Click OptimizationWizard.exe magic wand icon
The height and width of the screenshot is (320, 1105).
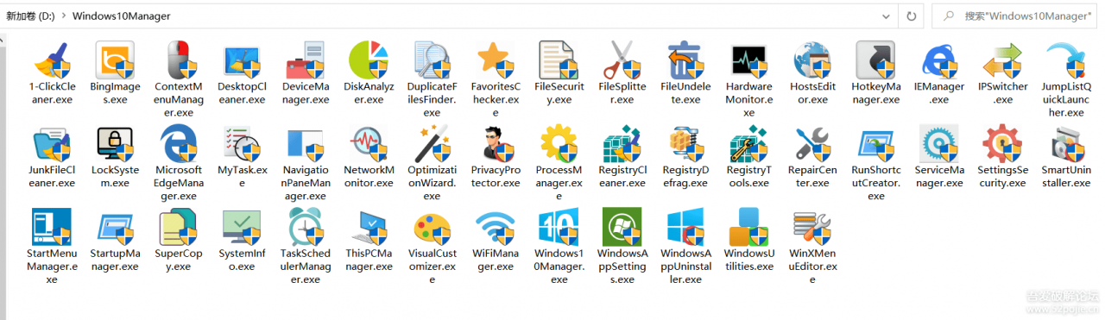pyautogui.click(x=432, y=143)
